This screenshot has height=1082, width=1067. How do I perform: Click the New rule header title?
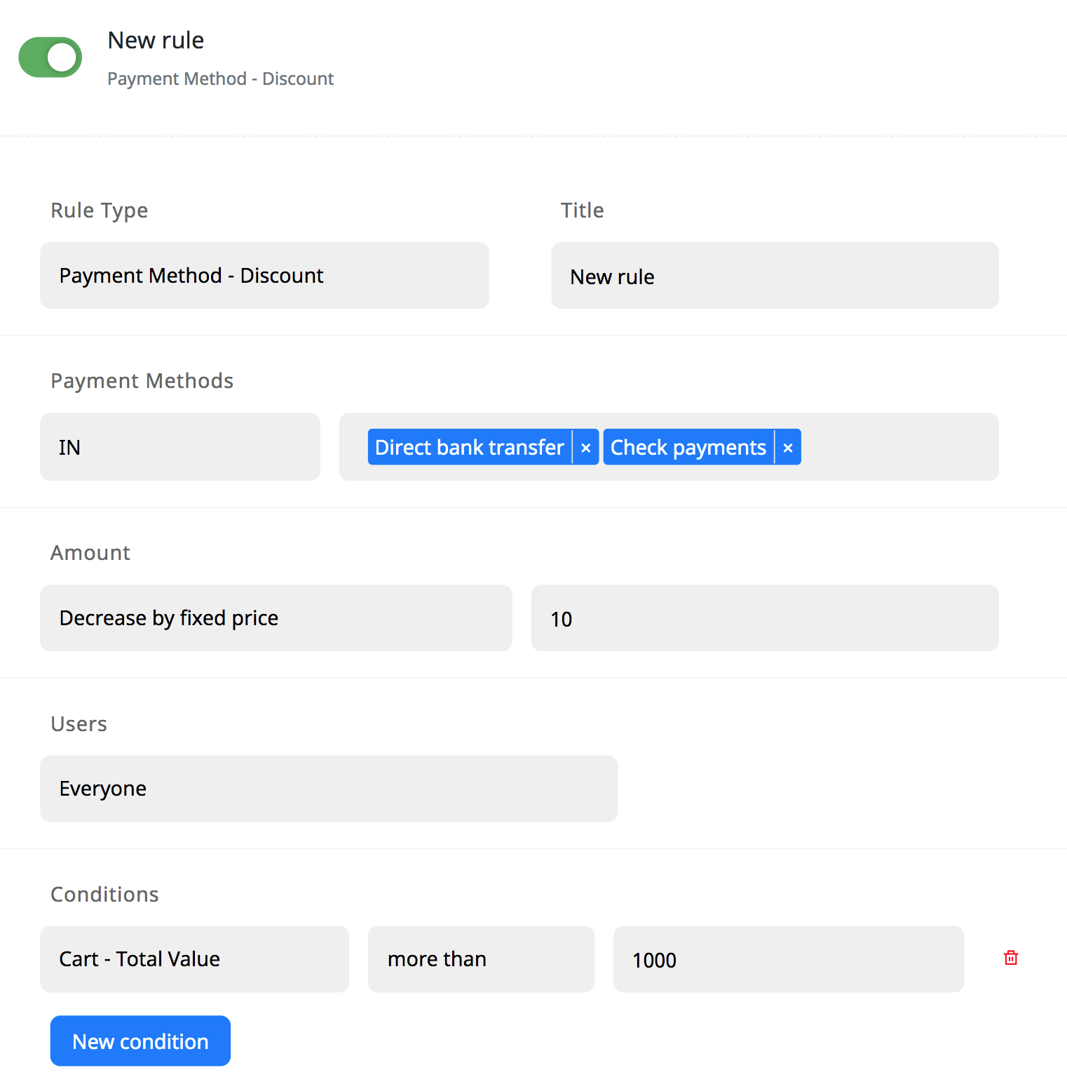click(x=156, y=41)
